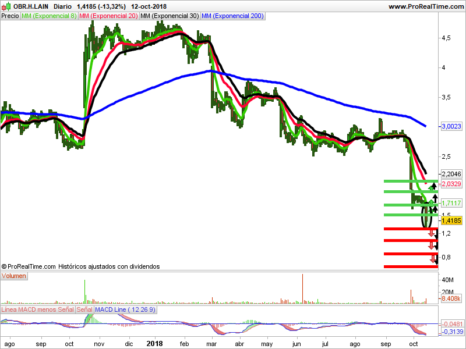Click the candlestick icon beside OBR.H.LAIN
466x349 pixels.
point(6,6)
